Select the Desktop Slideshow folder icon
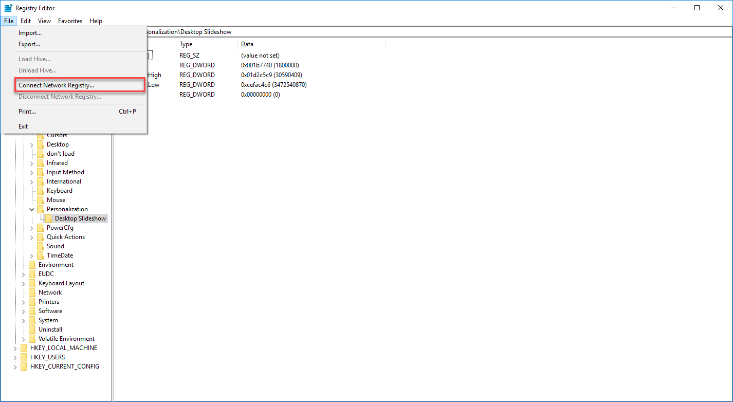 coord(49,218)
